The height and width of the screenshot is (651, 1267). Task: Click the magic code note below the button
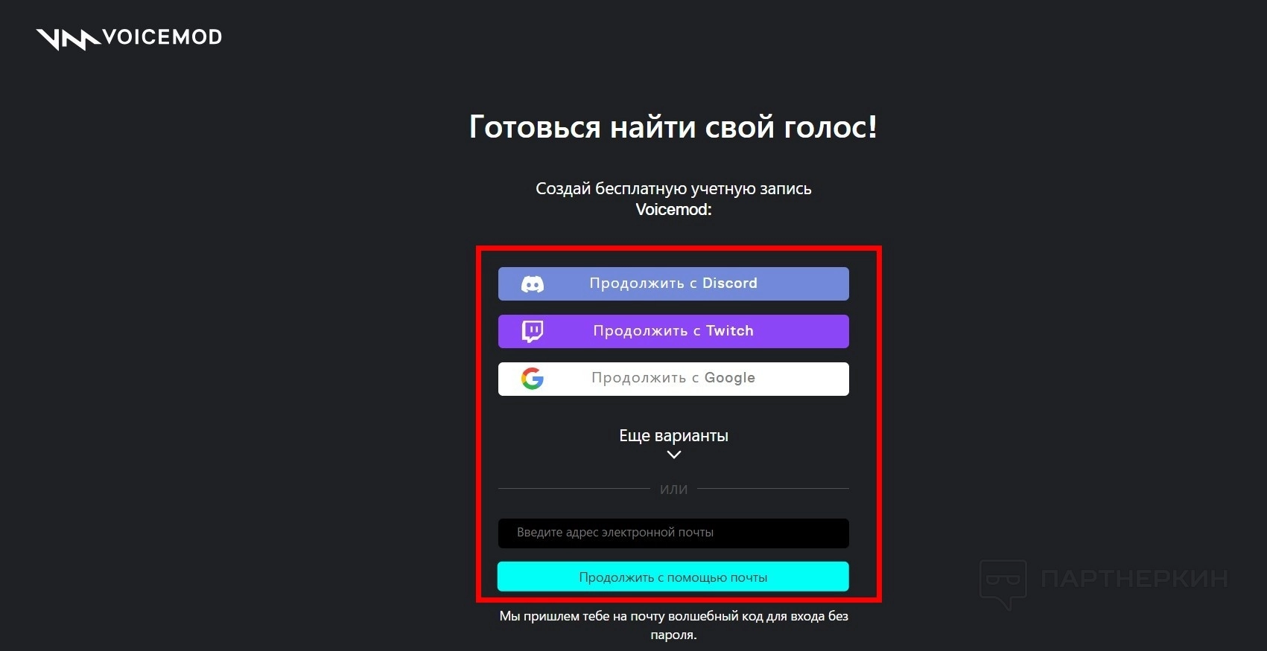673,626
